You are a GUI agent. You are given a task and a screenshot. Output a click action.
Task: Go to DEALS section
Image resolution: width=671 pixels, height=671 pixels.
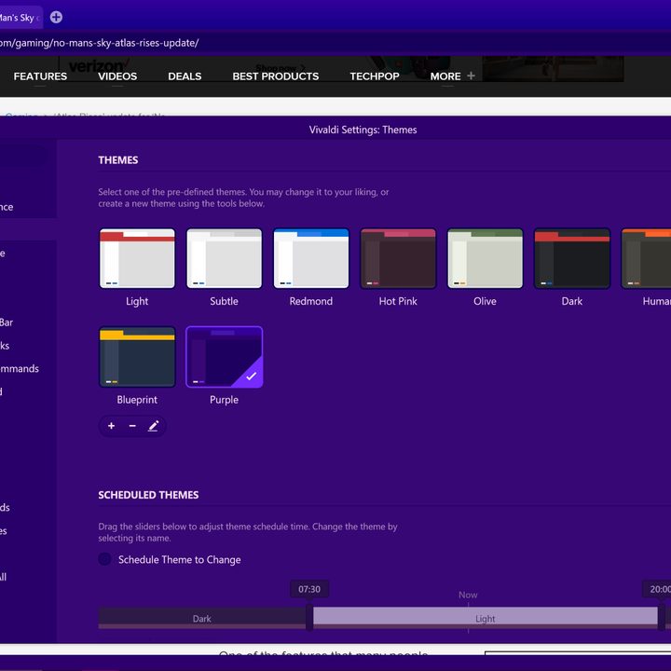click(185, 76)
